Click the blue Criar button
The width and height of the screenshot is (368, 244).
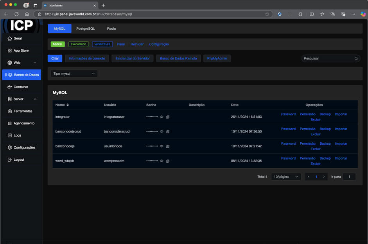(55, 58)
